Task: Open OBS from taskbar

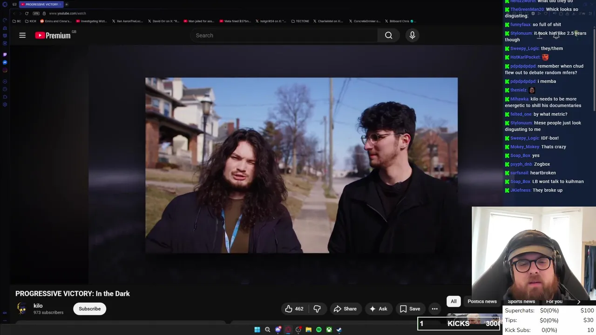Action: point(298,330)
